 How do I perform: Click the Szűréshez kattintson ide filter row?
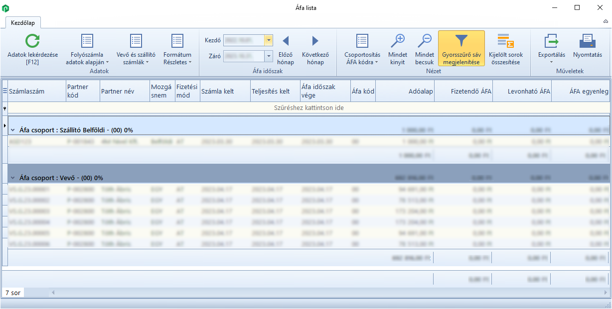(308, 107)
